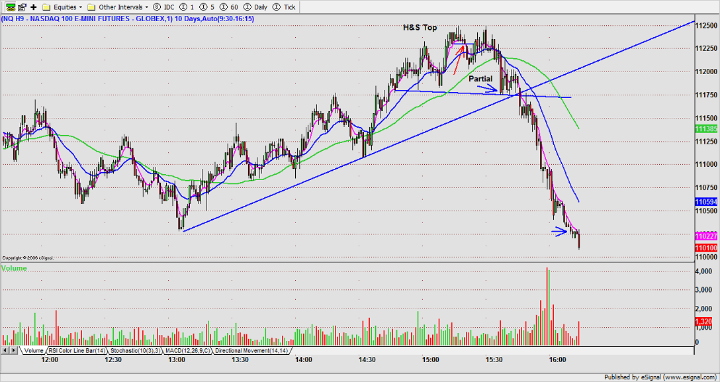Click the green Volume pane label
Image resolution: width=720 pixels, height=382 pixels.
pos(15,268)
